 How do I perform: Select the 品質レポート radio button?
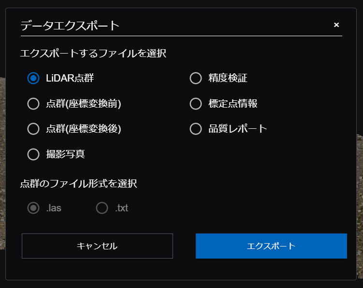196,129
